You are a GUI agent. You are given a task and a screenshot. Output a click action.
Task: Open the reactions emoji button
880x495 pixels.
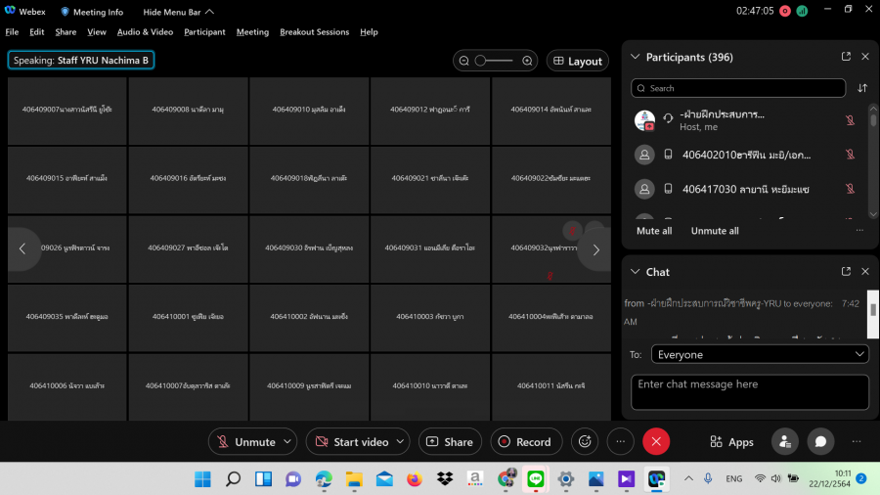(x=585, y=441)
